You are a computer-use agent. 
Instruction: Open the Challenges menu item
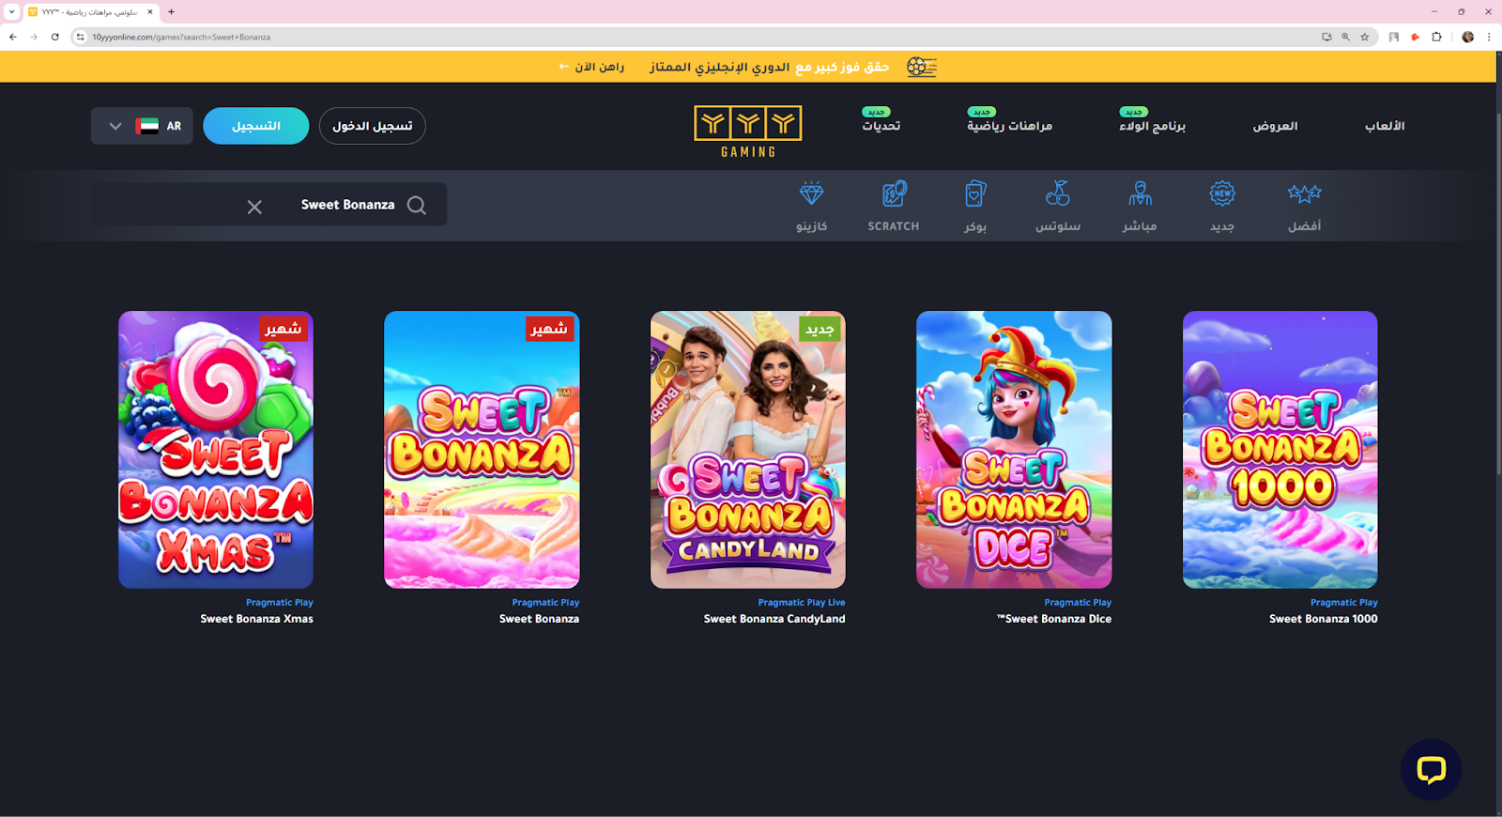(881, 126)
